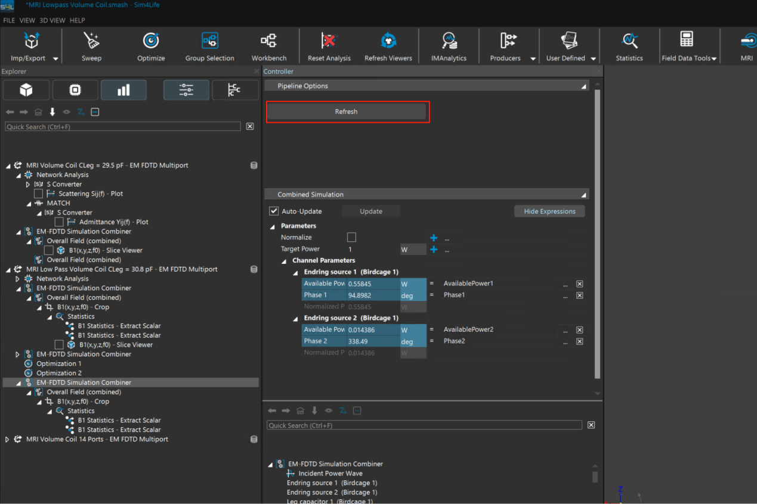Click Reset Analysis icon
The width and height of the screenshot is (757, 504).
pyautogui.click(x=329, y=41)
